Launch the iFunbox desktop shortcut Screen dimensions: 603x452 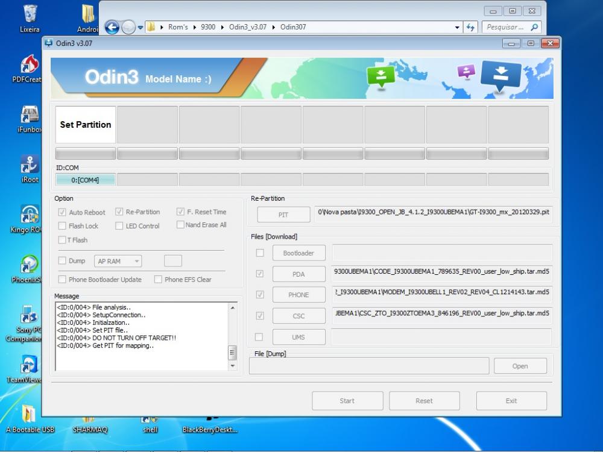[30, 118]
